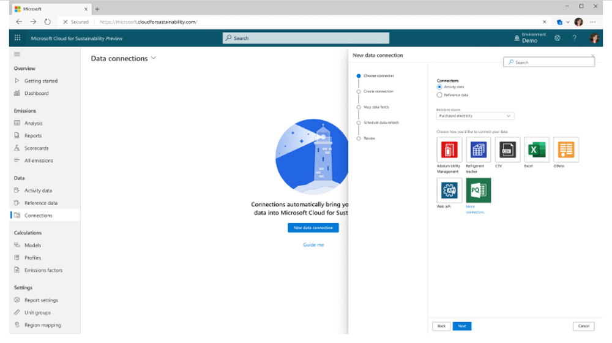Clear the address bar with X
The height and width of the screenshot is (343, 612).
545,22
